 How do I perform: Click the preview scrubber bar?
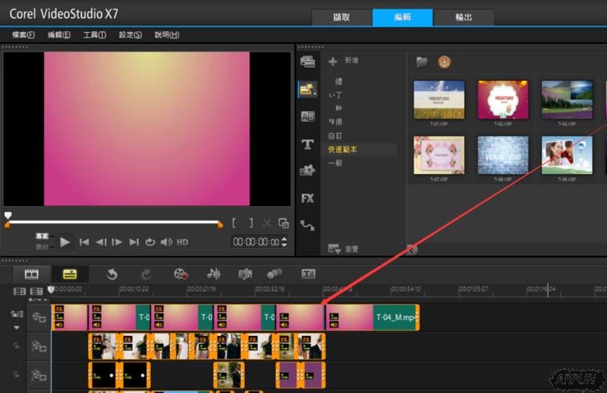(x=112, y=222)
